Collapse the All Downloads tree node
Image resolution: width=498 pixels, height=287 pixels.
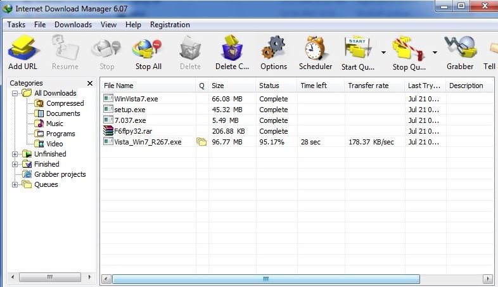click(15, 93)
